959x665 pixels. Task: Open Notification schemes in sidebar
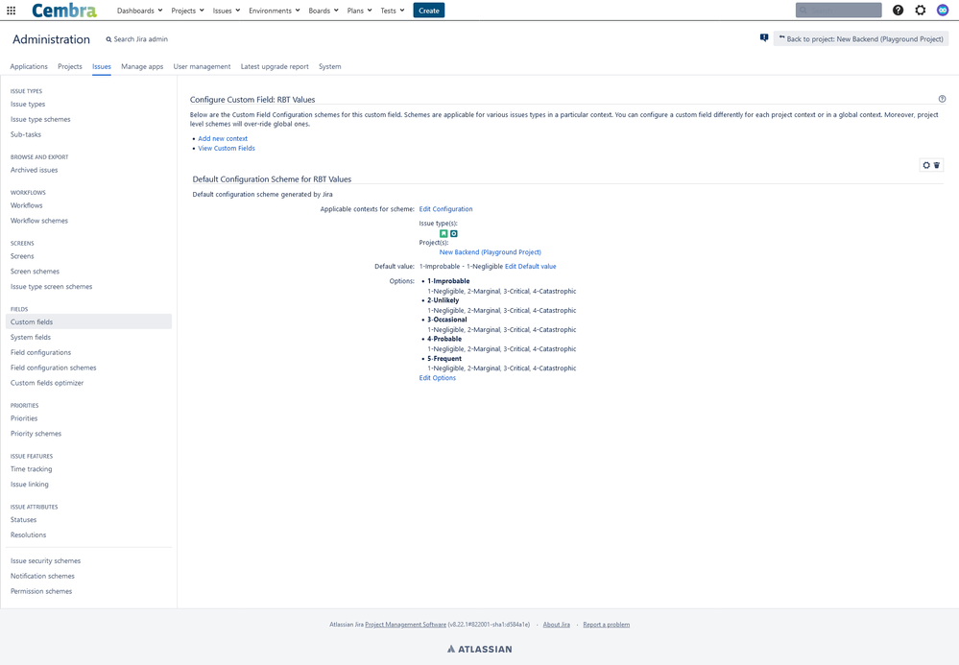pyautogui.click(x=42, y=577)
